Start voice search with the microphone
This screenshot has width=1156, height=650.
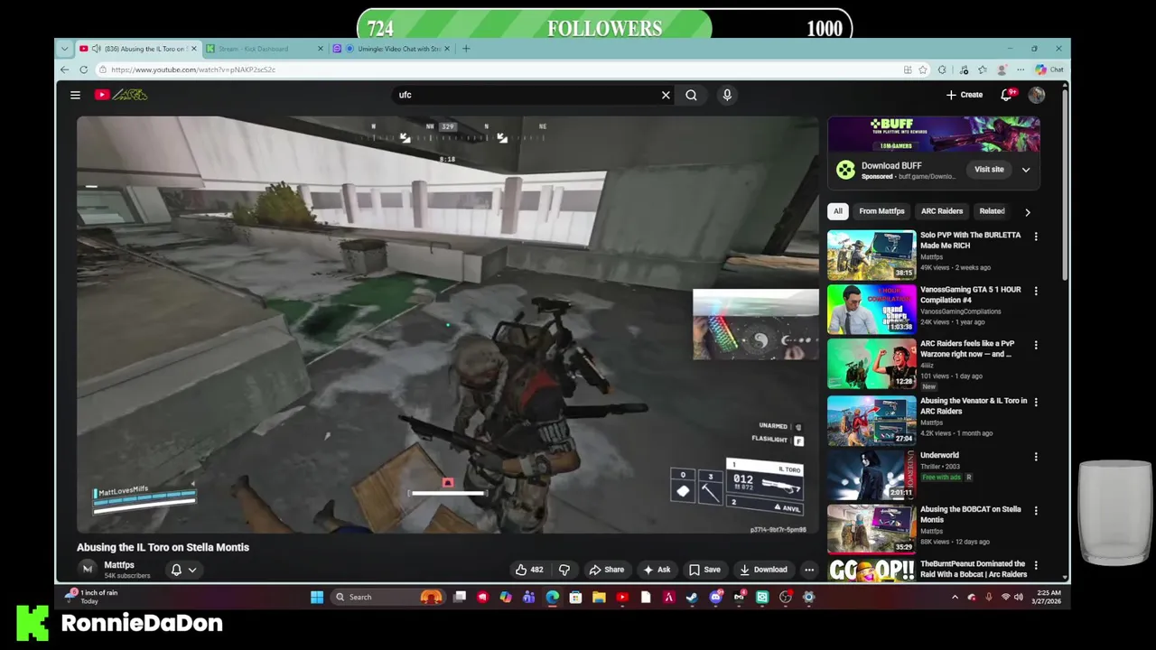[727, 95]
